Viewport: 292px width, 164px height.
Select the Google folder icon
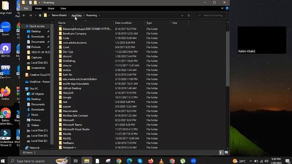tap(60, 97)
